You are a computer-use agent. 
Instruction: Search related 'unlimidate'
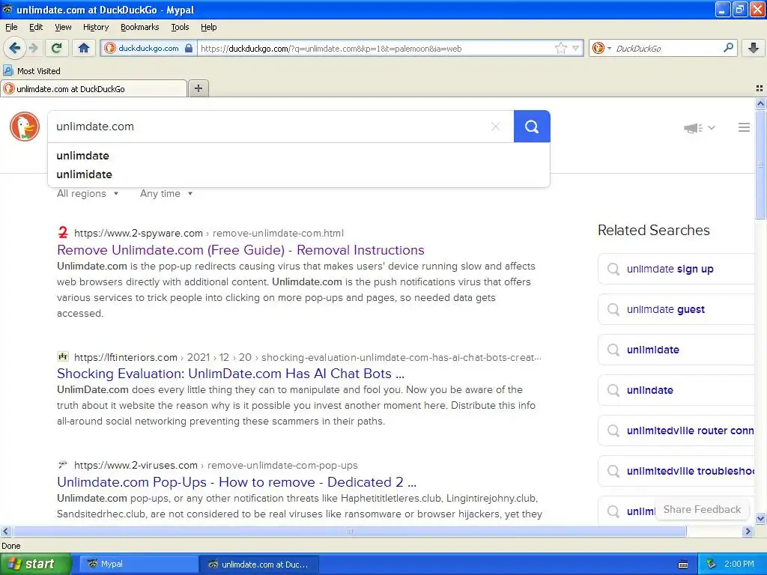[x=676, y=350]
